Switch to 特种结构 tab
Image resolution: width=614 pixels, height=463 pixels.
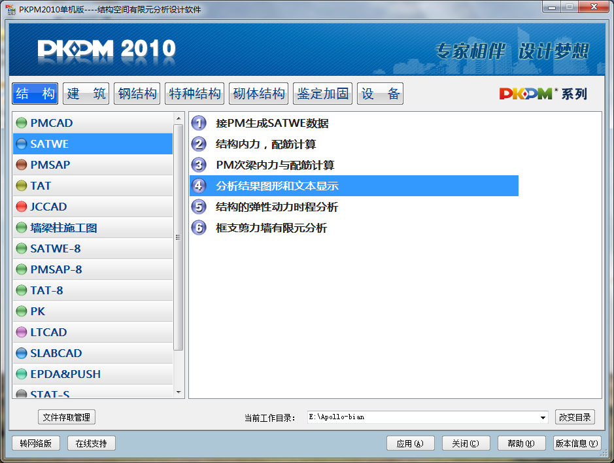pos(195,94)
